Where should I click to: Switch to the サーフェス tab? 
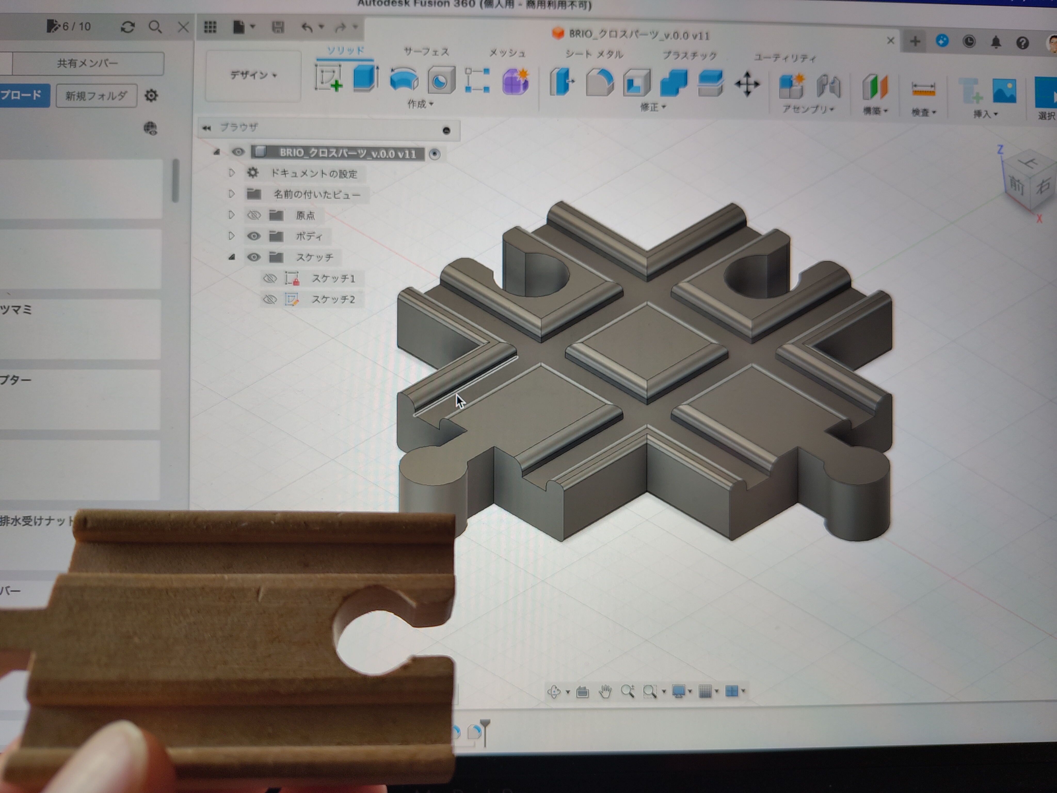pos(426,52)
